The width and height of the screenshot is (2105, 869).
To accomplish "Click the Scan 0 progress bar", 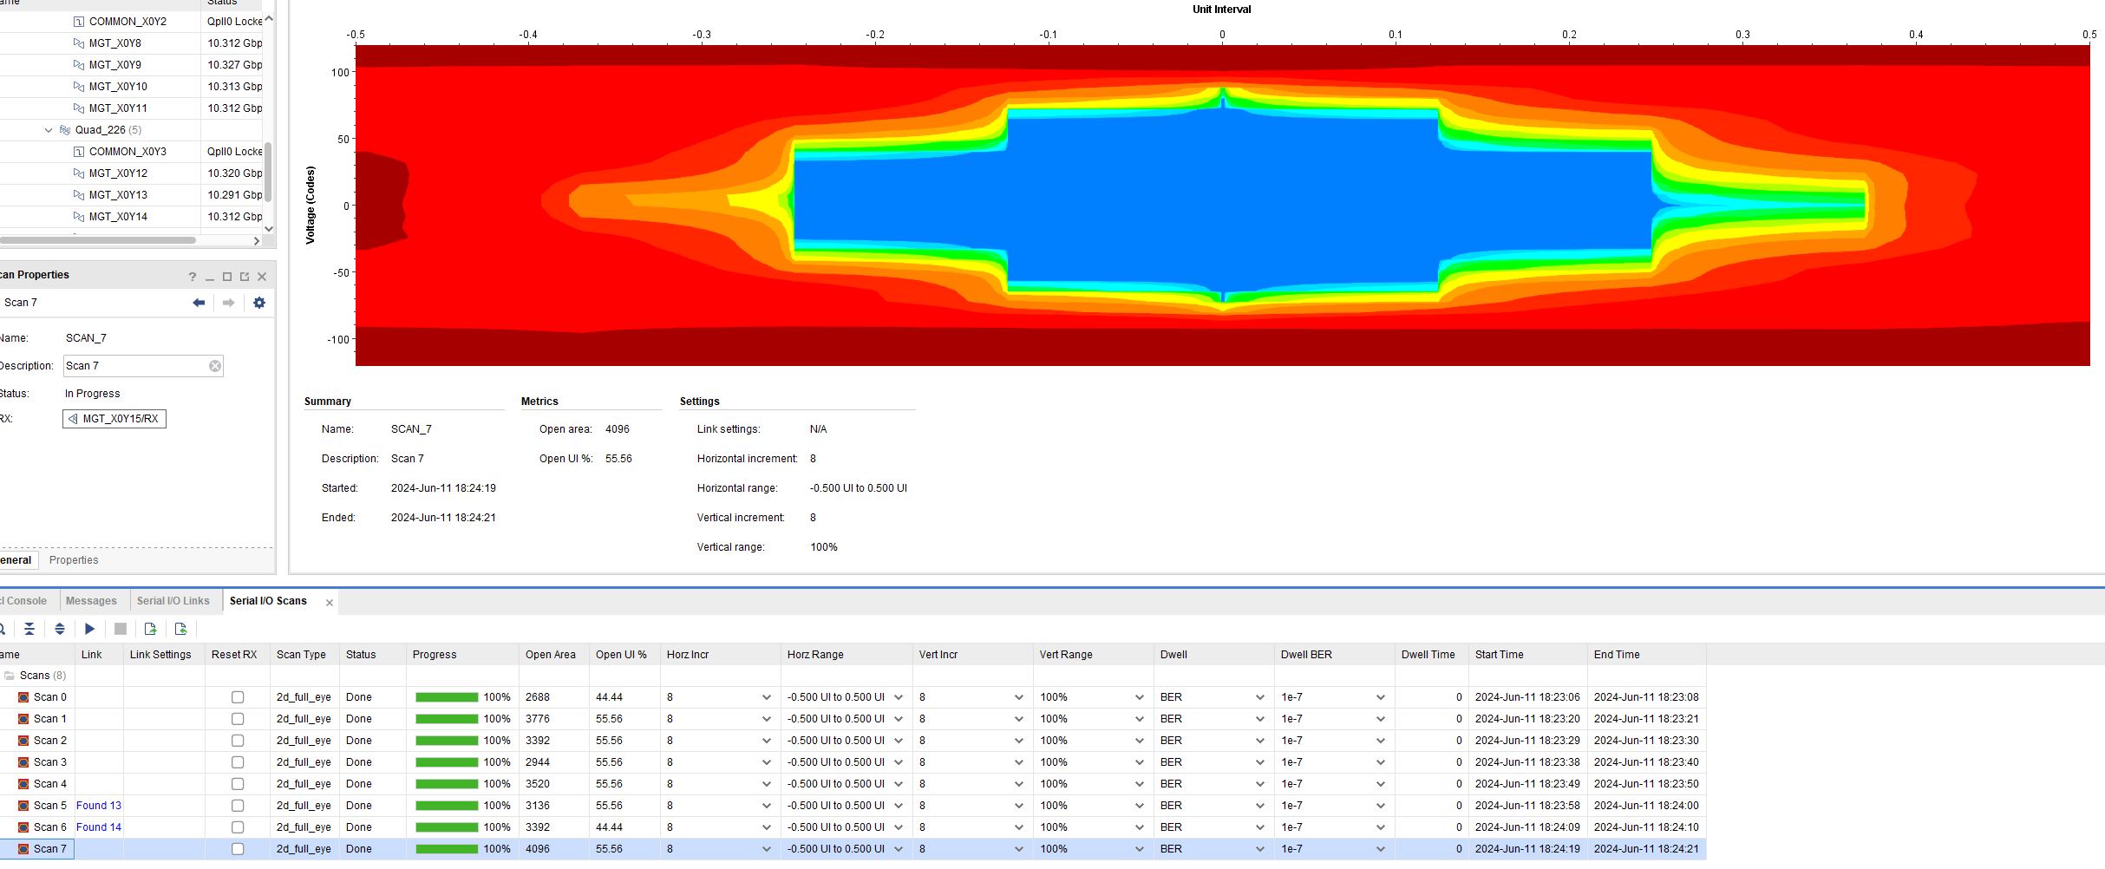I will pyautogui.click(x=447, y=697).
